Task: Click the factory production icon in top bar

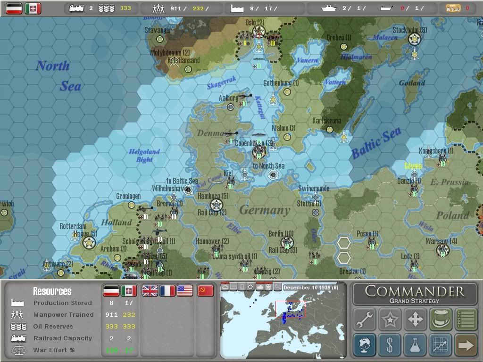Action: 237,8
